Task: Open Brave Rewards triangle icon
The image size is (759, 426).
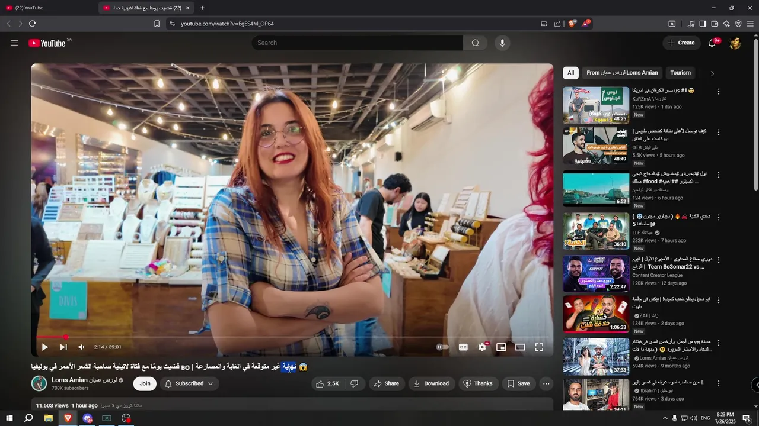Action: tap(585, 24)
